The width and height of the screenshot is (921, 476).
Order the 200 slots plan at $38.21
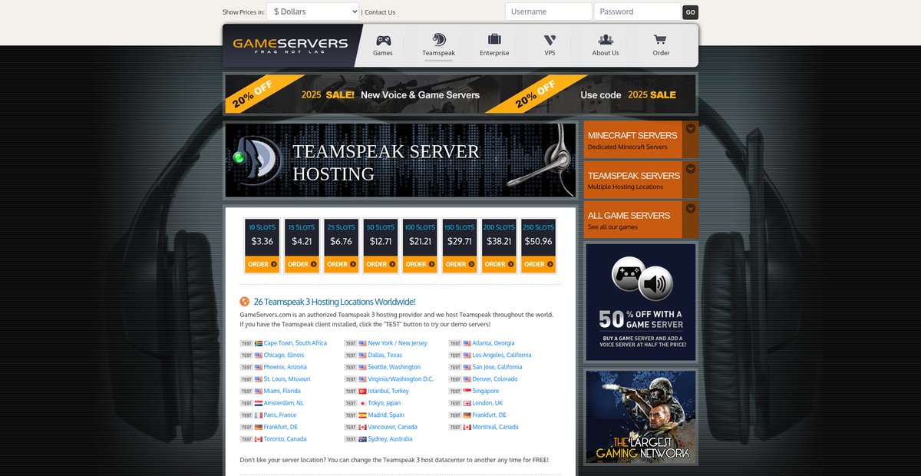coord(499,264)
